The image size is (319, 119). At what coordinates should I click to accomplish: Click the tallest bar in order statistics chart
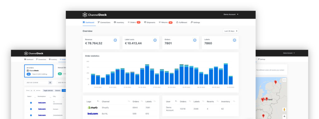click(x=226, y=74)
